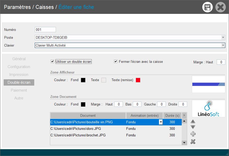Viewport: 229px width, 156px height.
Task: Move selected document down with down arrow
Action: coord(193,127)
